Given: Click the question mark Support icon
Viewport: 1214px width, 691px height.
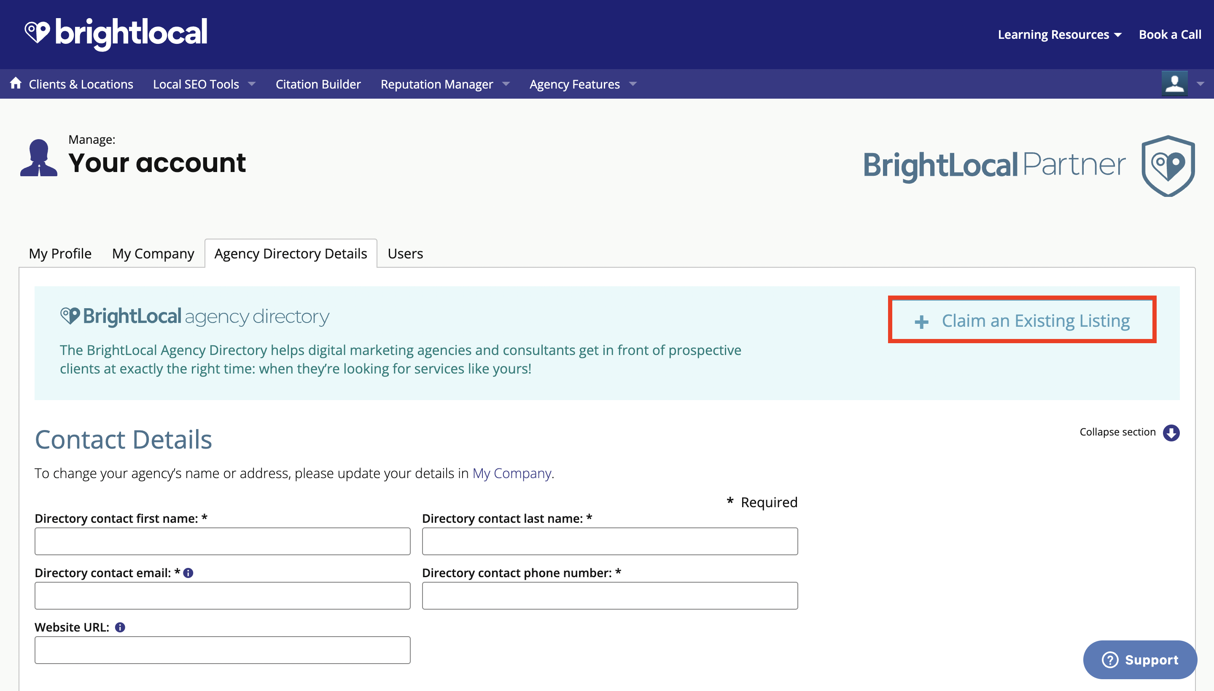Looking at the screenshot, I should click(1110, 660).
